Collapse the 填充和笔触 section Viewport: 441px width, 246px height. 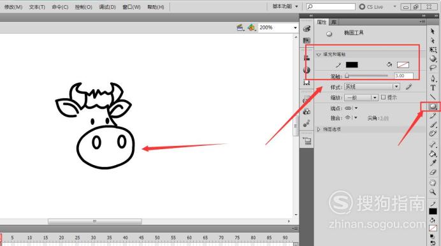[319, 54]
